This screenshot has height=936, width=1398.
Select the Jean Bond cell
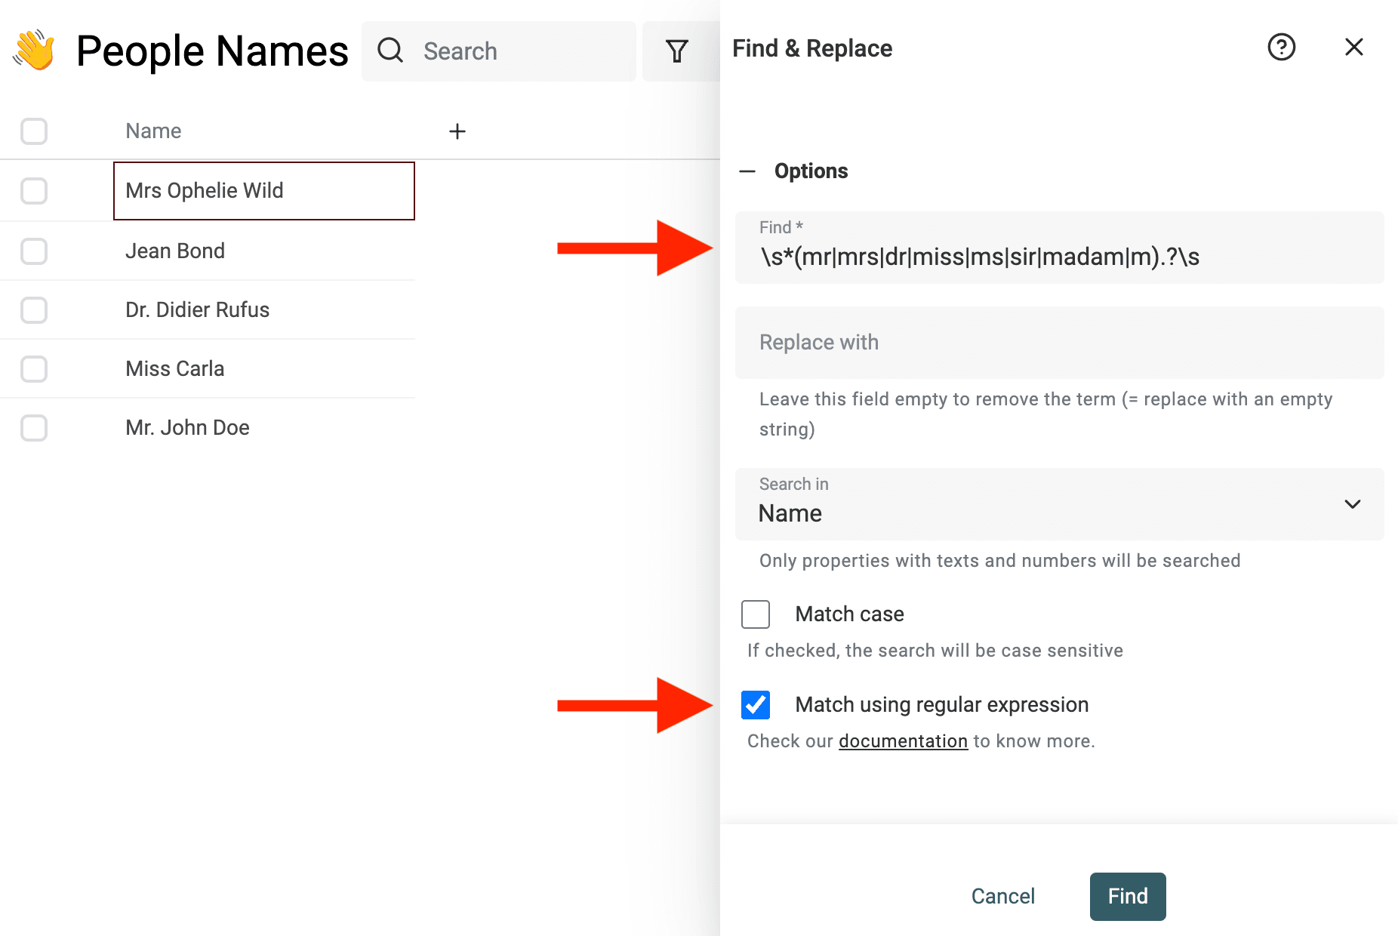264,251
